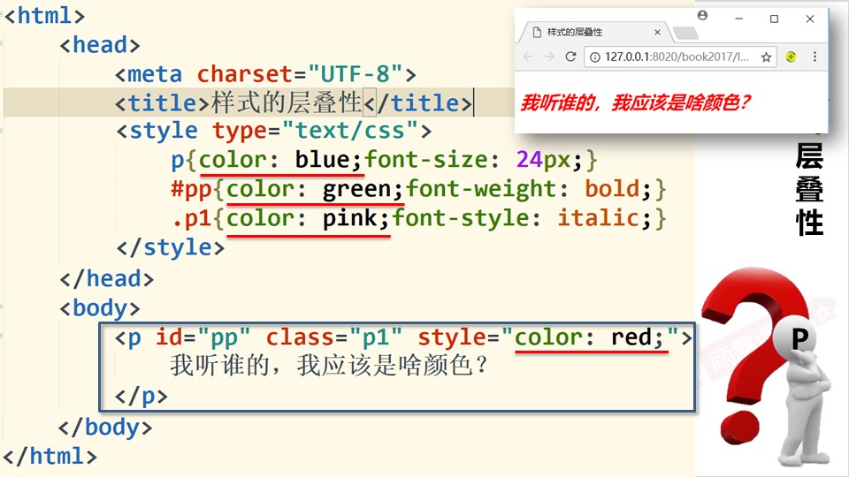The width and height of the screenshot is (849, 477).
Task: Click the title text 样式的层叠性 in code
Action: 287,102
